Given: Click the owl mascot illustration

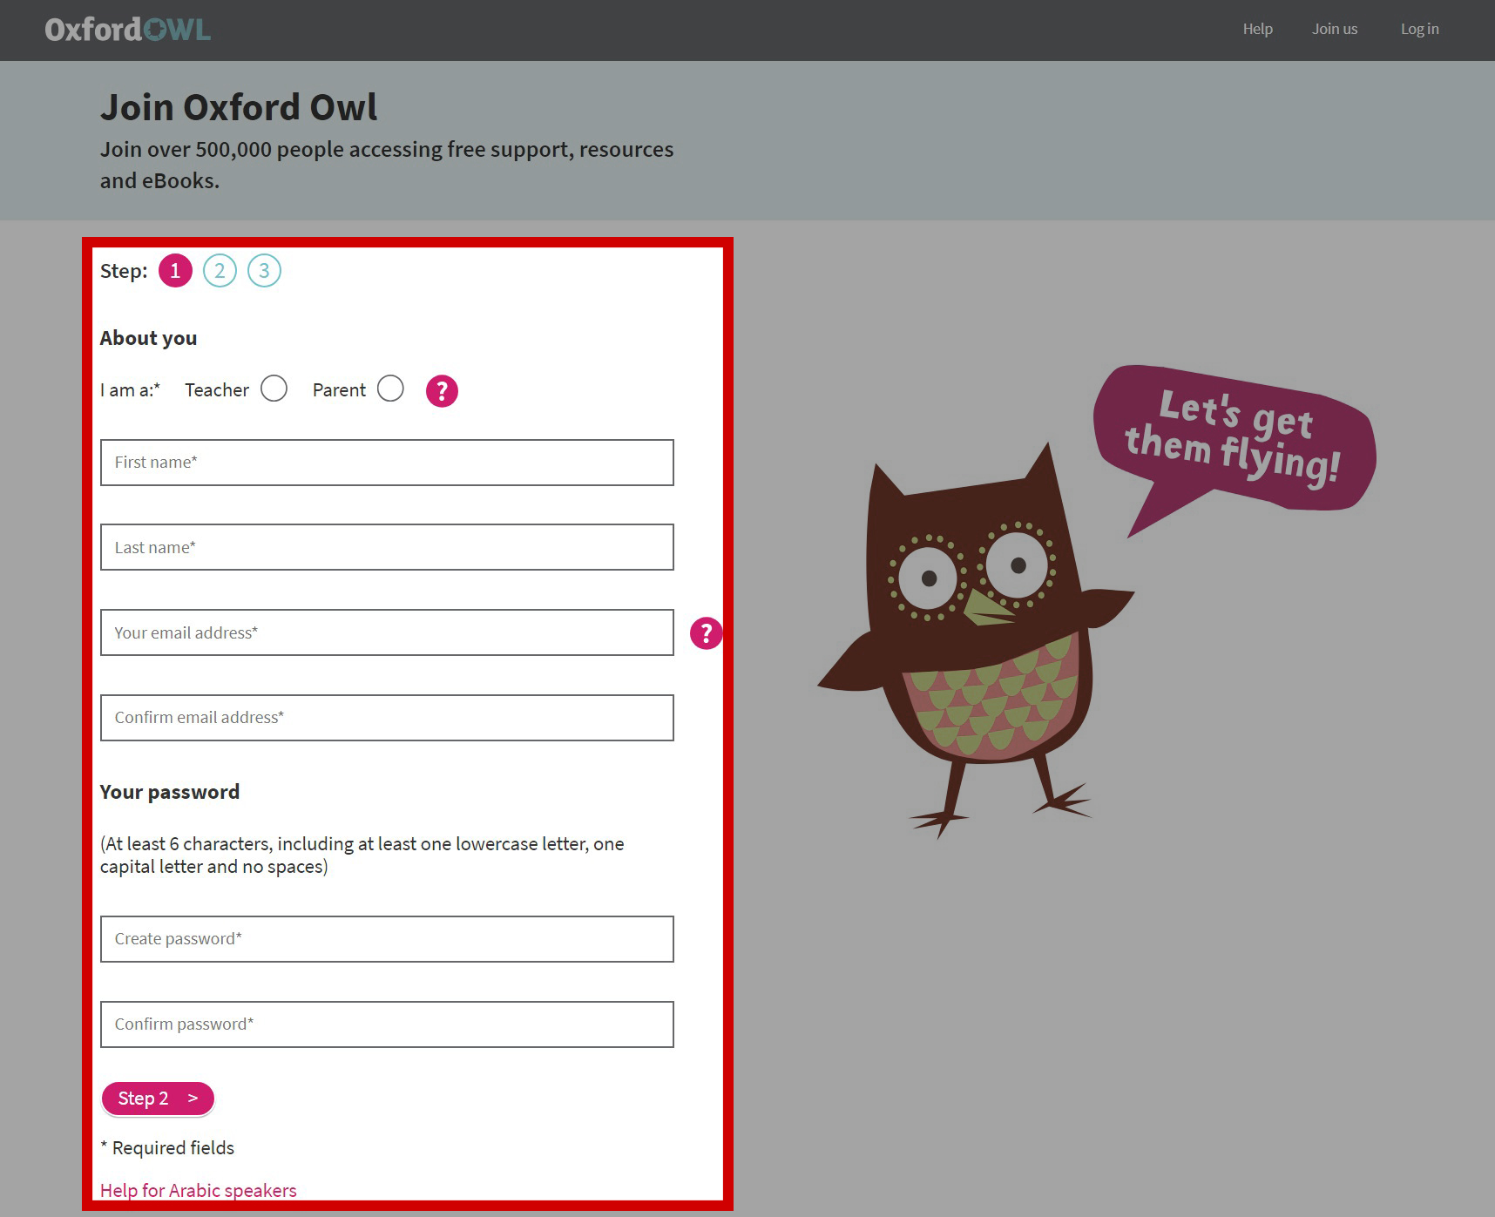Looking at the screenshot, I should pos(976,640).
